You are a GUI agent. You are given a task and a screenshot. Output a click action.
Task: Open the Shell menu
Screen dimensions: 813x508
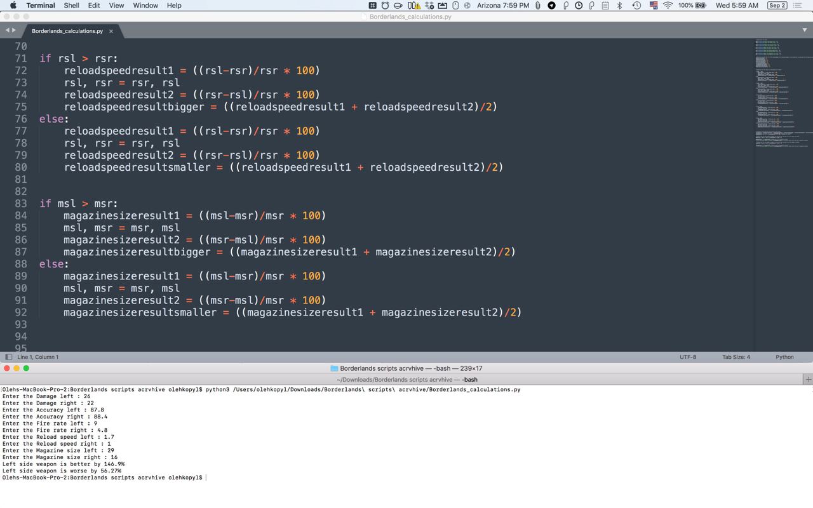point(71,5)
